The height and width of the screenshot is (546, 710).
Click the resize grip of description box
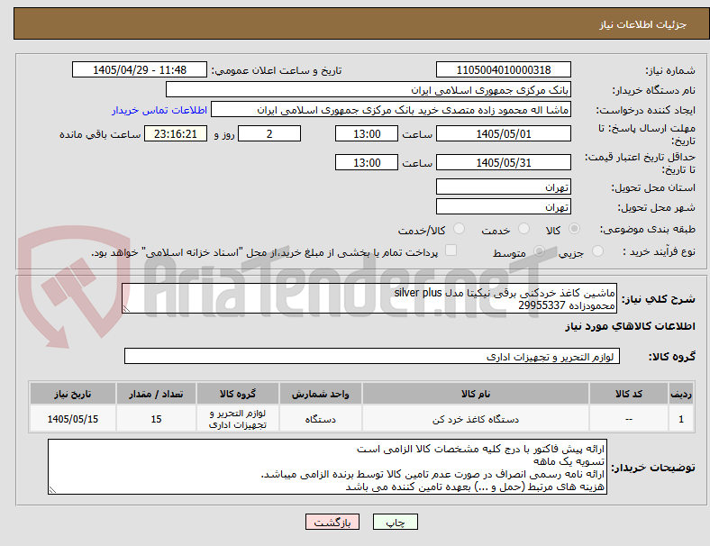click(x=126, y=309)
